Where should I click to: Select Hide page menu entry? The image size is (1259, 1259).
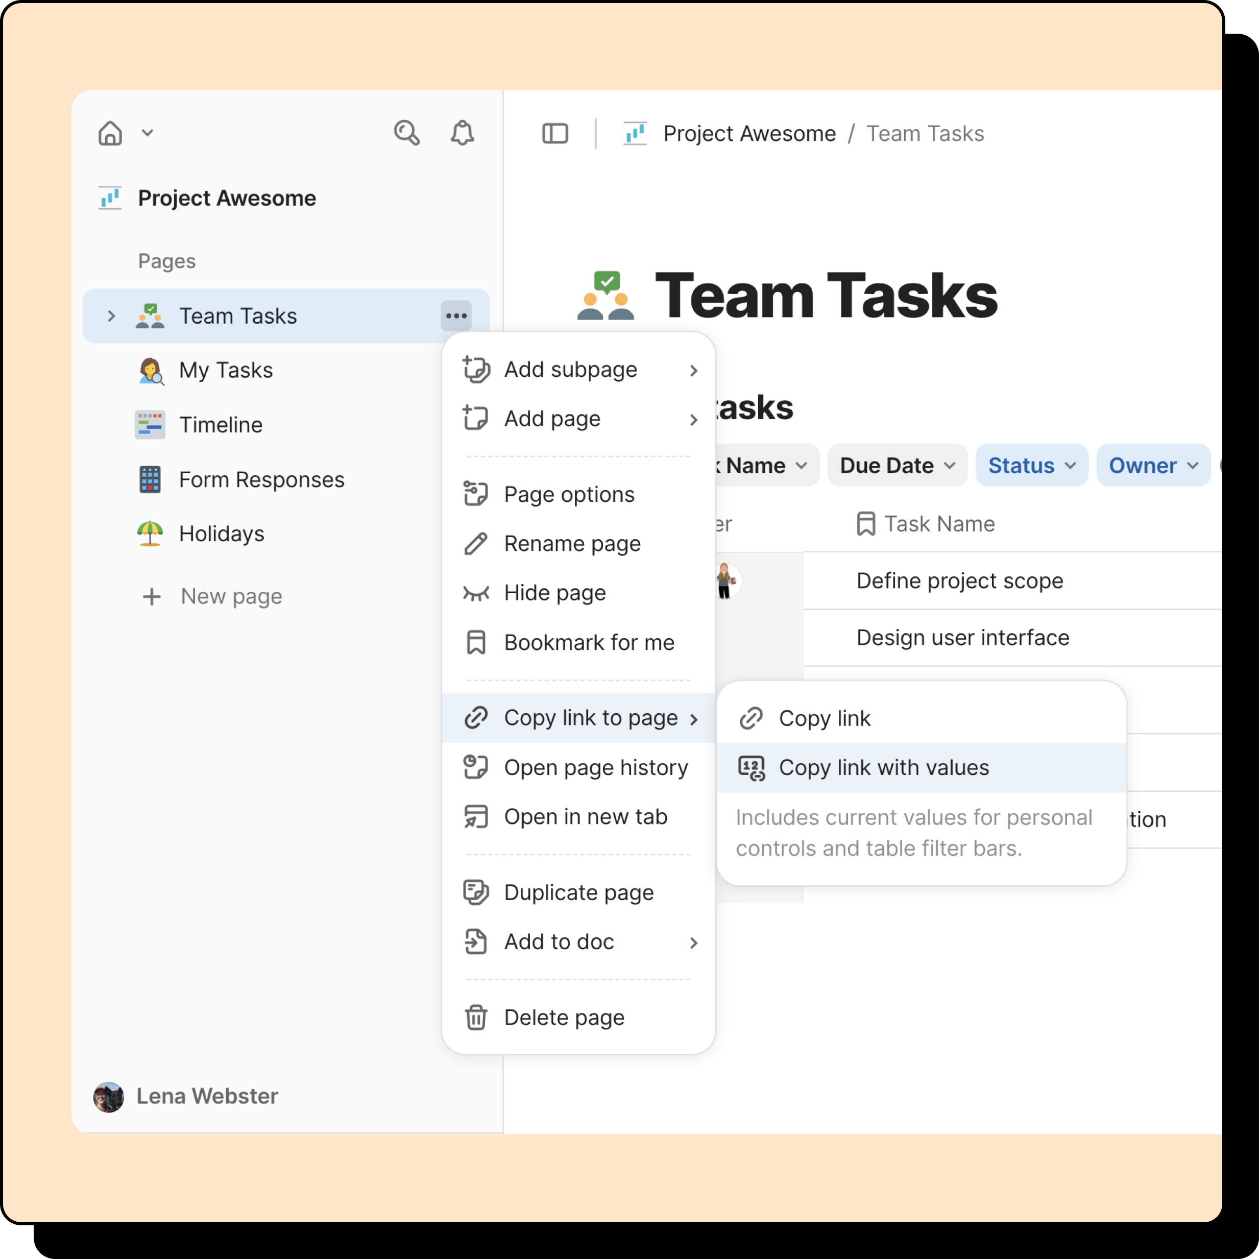pyautogui.click(x=554, y=593)
